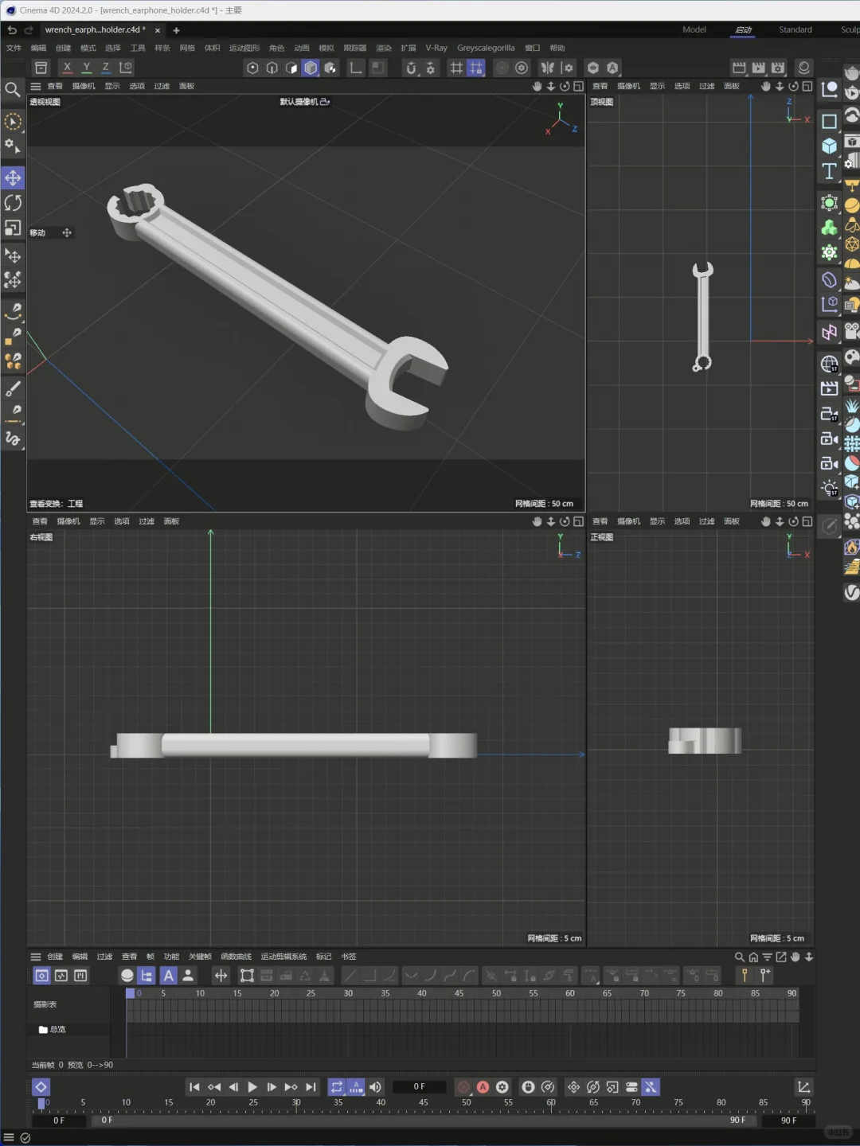Toggle autokeying A button
This screenshot has width=860, height=1146.
click(483, 1087)
